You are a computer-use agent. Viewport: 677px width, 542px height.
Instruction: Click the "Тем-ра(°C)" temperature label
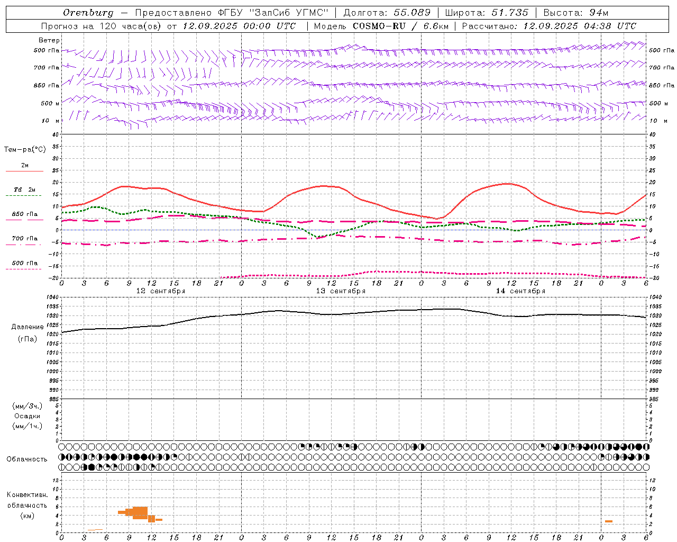tap(25, 150)
